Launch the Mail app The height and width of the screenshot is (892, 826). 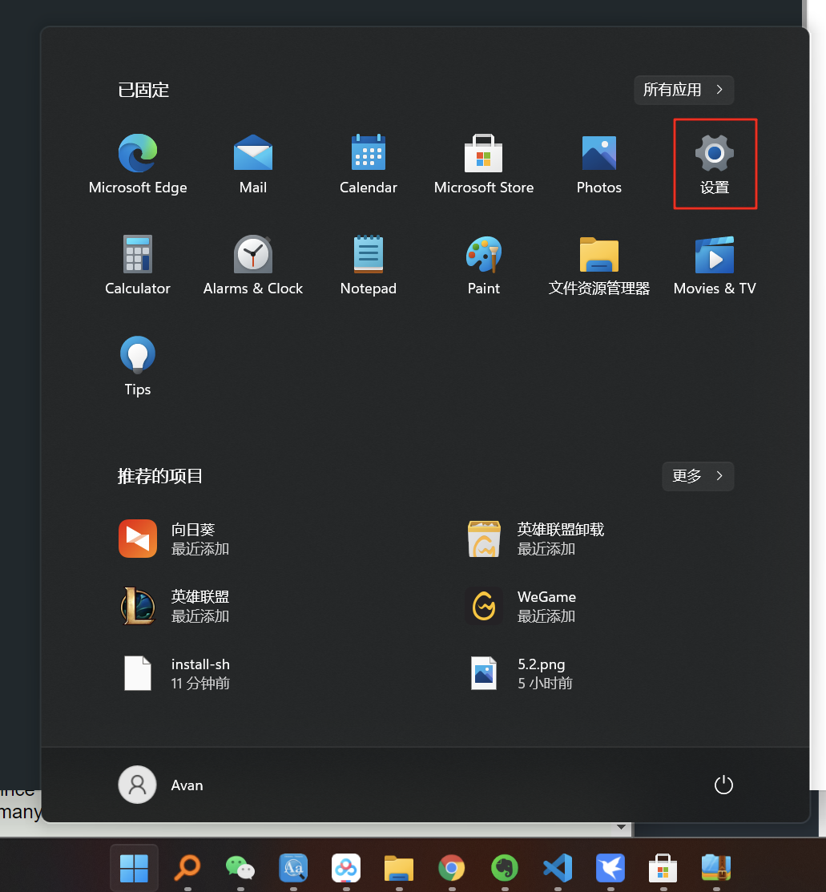[x=253, y=163]
